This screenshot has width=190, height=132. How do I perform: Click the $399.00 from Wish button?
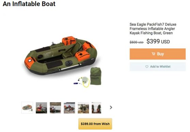95,124
